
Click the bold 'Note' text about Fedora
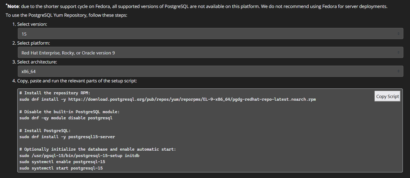13,6
